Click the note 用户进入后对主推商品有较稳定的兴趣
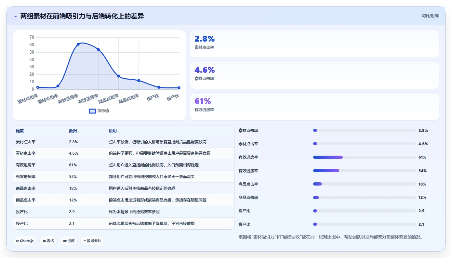The height and width of the screenshot is (258, 452). [142, 188]
